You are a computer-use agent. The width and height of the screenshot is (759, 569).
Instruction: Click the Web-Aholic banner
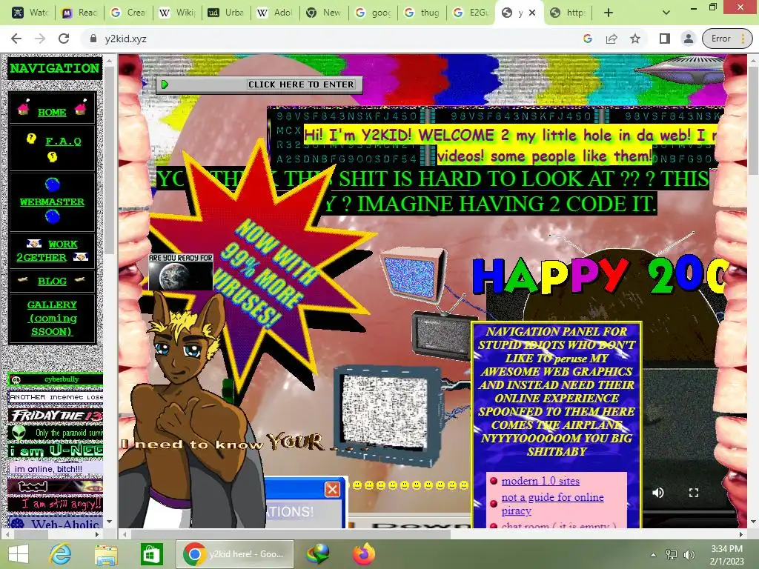(55, 522)
